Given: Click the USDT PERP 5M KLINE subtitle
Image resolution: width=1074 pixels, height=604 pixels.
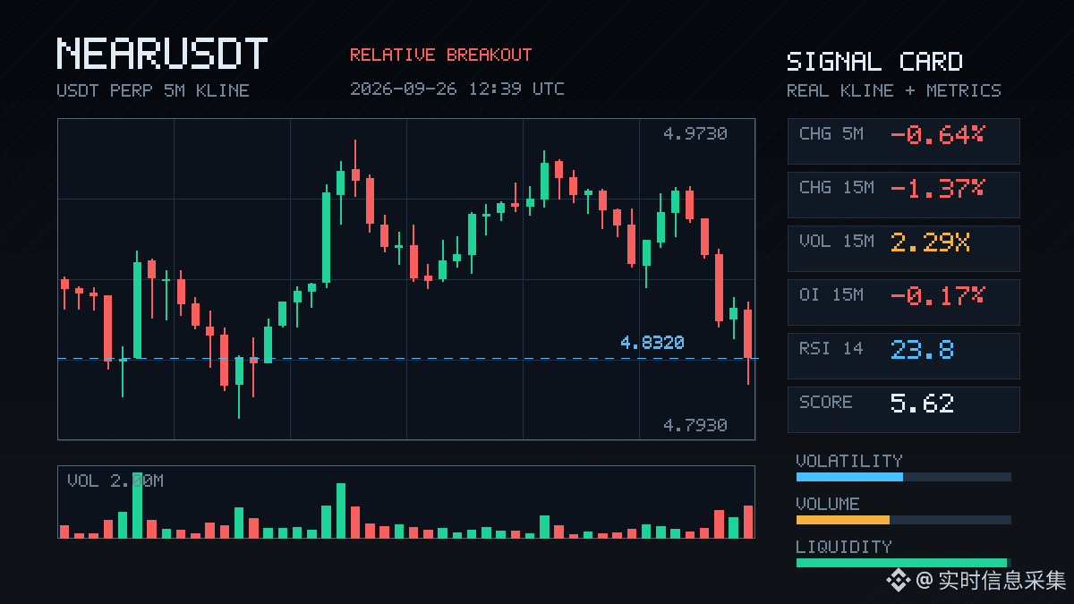Looking at the screenshot, I should 153,90.
